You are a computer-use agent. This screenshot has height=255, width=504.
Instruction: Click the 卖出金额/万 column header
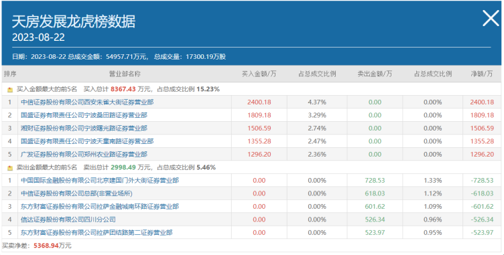tap(375, 74)
